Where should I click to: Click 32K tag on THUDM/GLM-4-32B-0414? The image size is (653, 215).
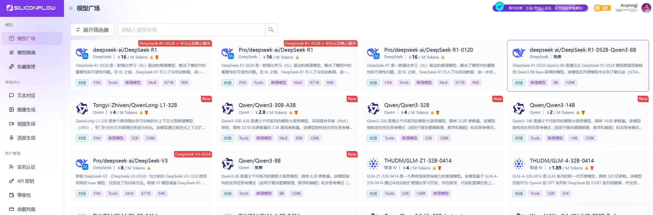565,193
